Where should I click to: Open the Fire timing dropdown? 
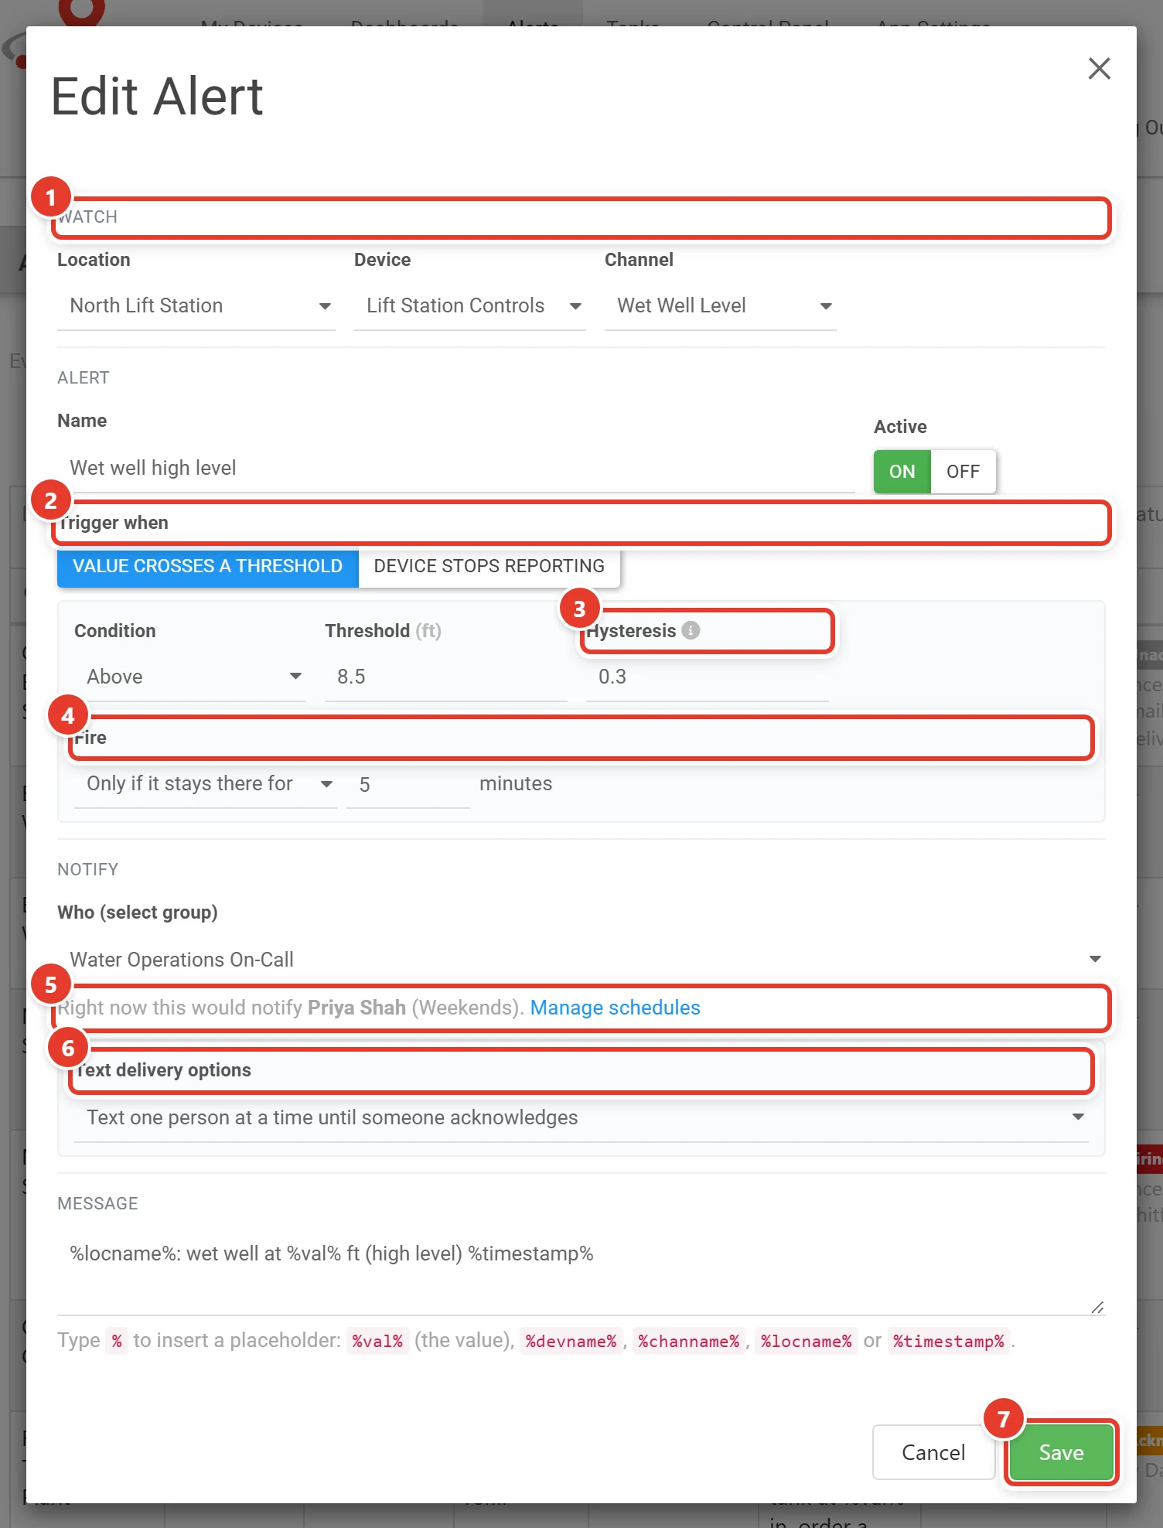tap(206, 784)
